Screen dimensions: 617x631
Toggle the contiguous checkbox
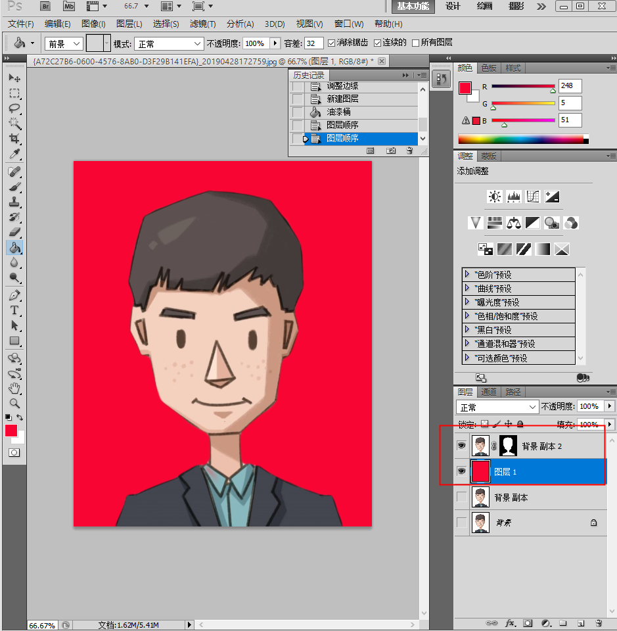(x=377, y=43)
